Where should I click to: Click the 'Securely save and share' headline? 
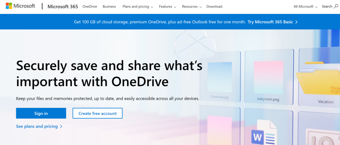pos(109,74)
